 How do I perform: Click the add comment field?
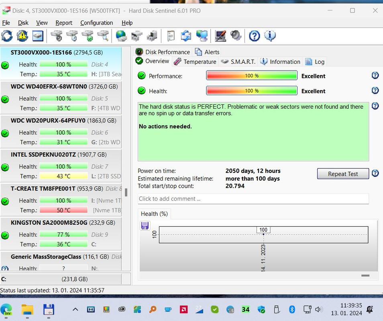(x=253, y=199)
